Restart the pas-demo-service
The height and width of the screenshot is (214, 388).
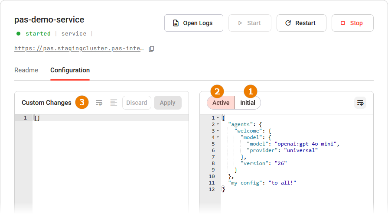coord(301,23)
